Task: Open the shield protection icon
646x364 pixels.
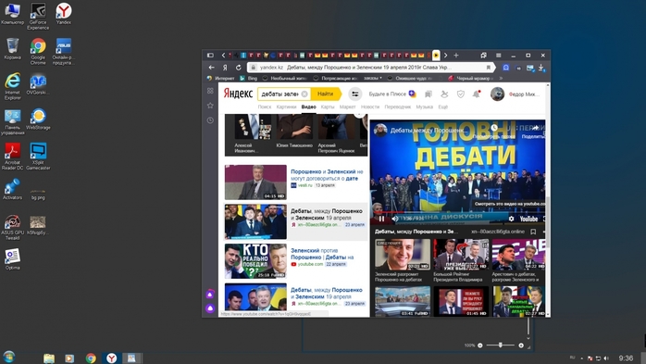Action: pyautogui.click(x=461, y=94)
